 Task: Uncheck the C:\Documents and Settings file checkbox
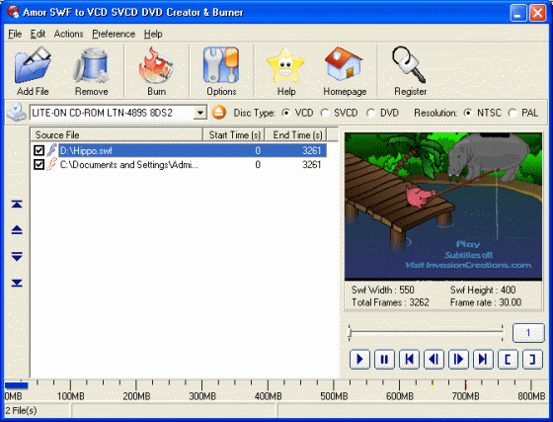pos(39,164)
